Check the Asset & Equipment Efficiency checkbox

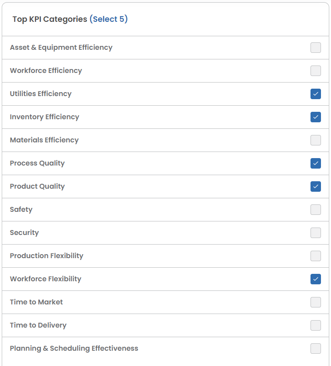click(316, 48)
